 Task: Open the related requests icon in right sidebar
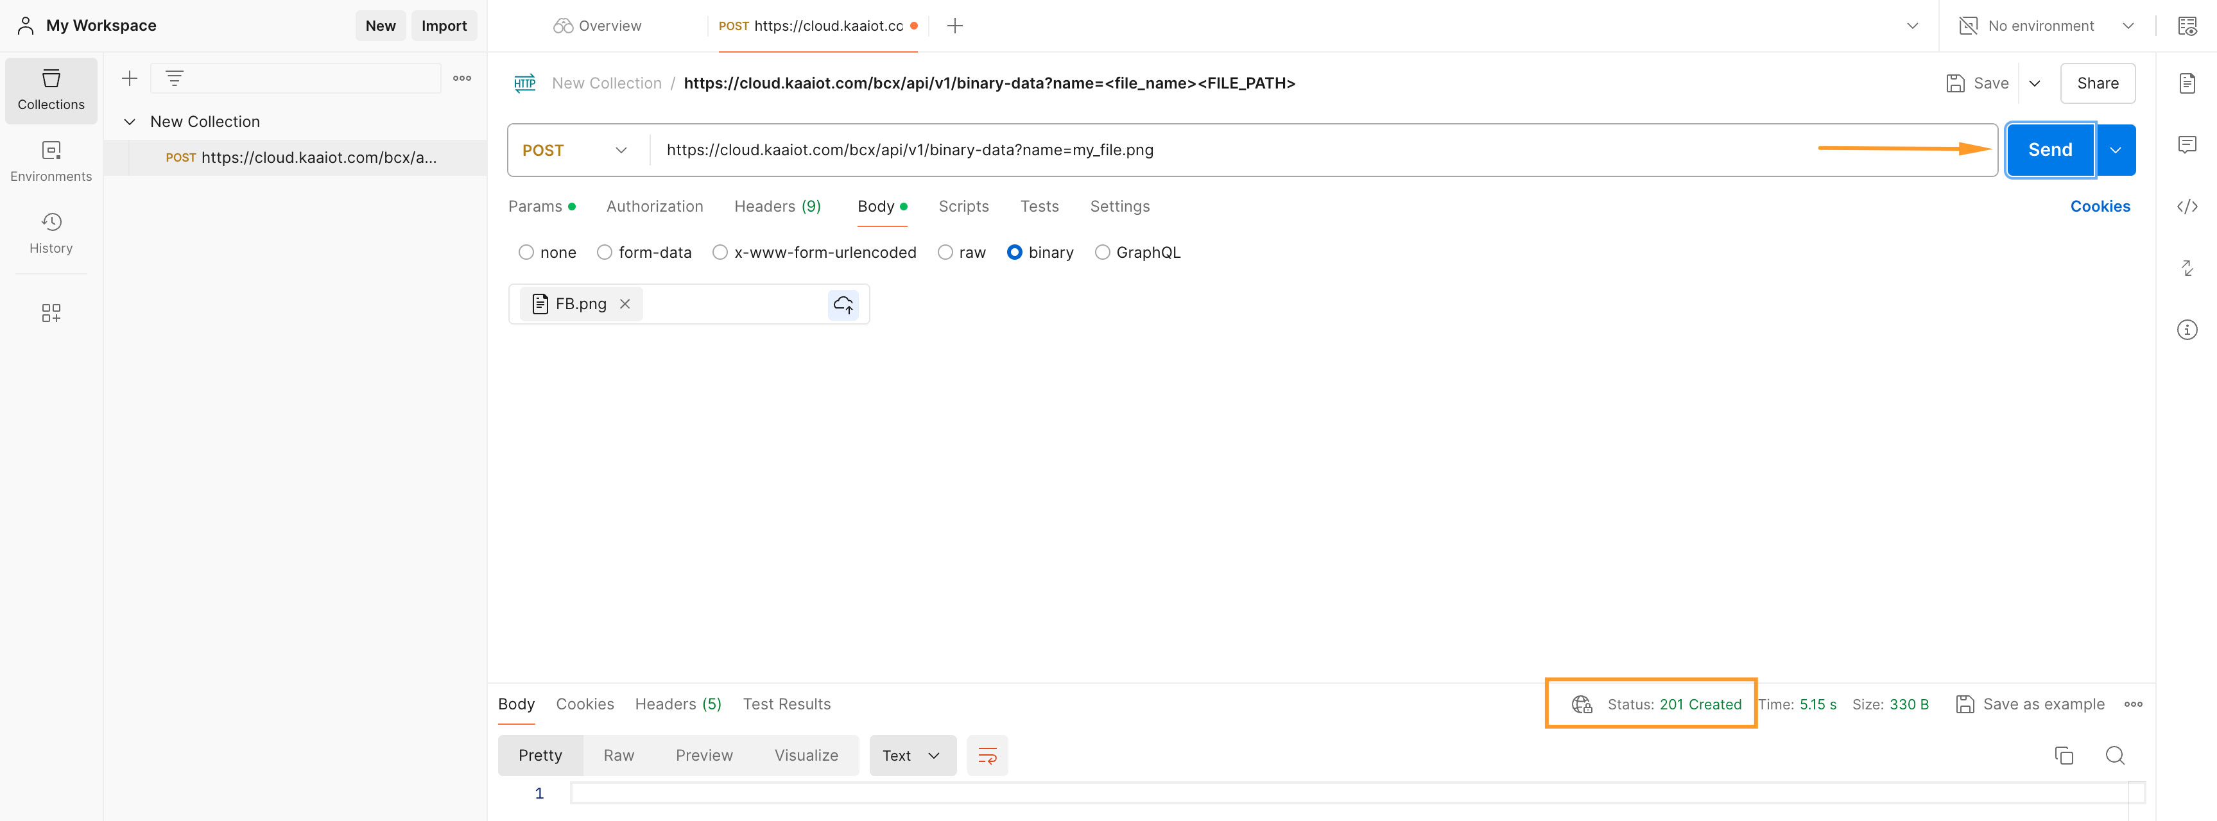tap(2187, 268)
